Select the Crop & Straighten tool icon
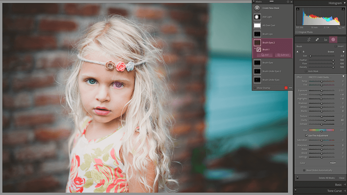Viewport: 347px width, 195px height. [x=309, y=40]
